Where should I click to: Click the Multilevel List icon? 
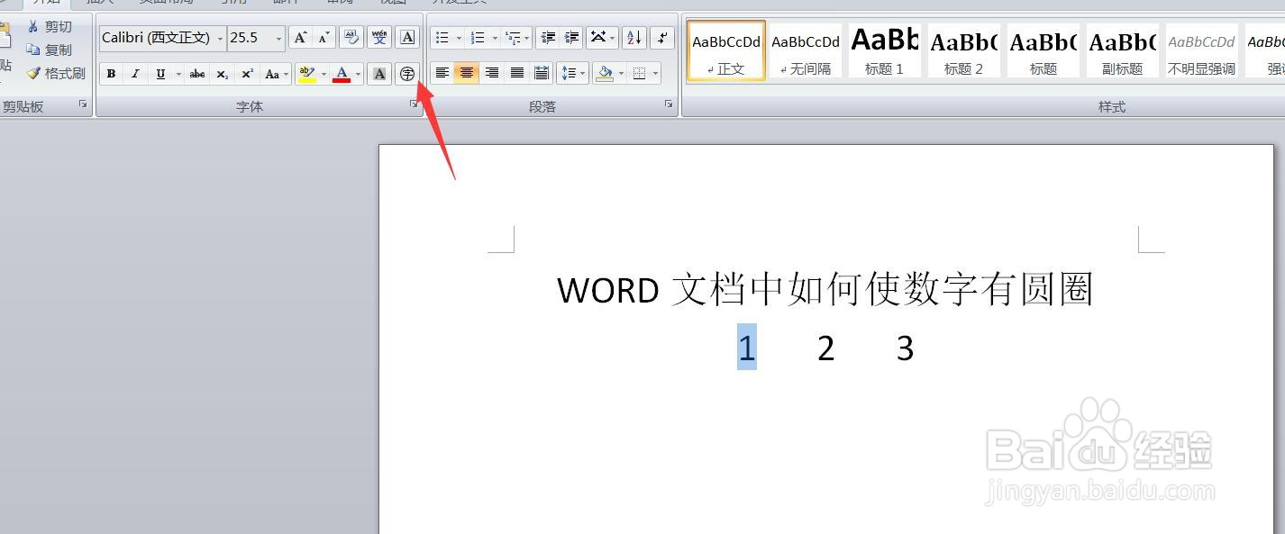point(513,37)
